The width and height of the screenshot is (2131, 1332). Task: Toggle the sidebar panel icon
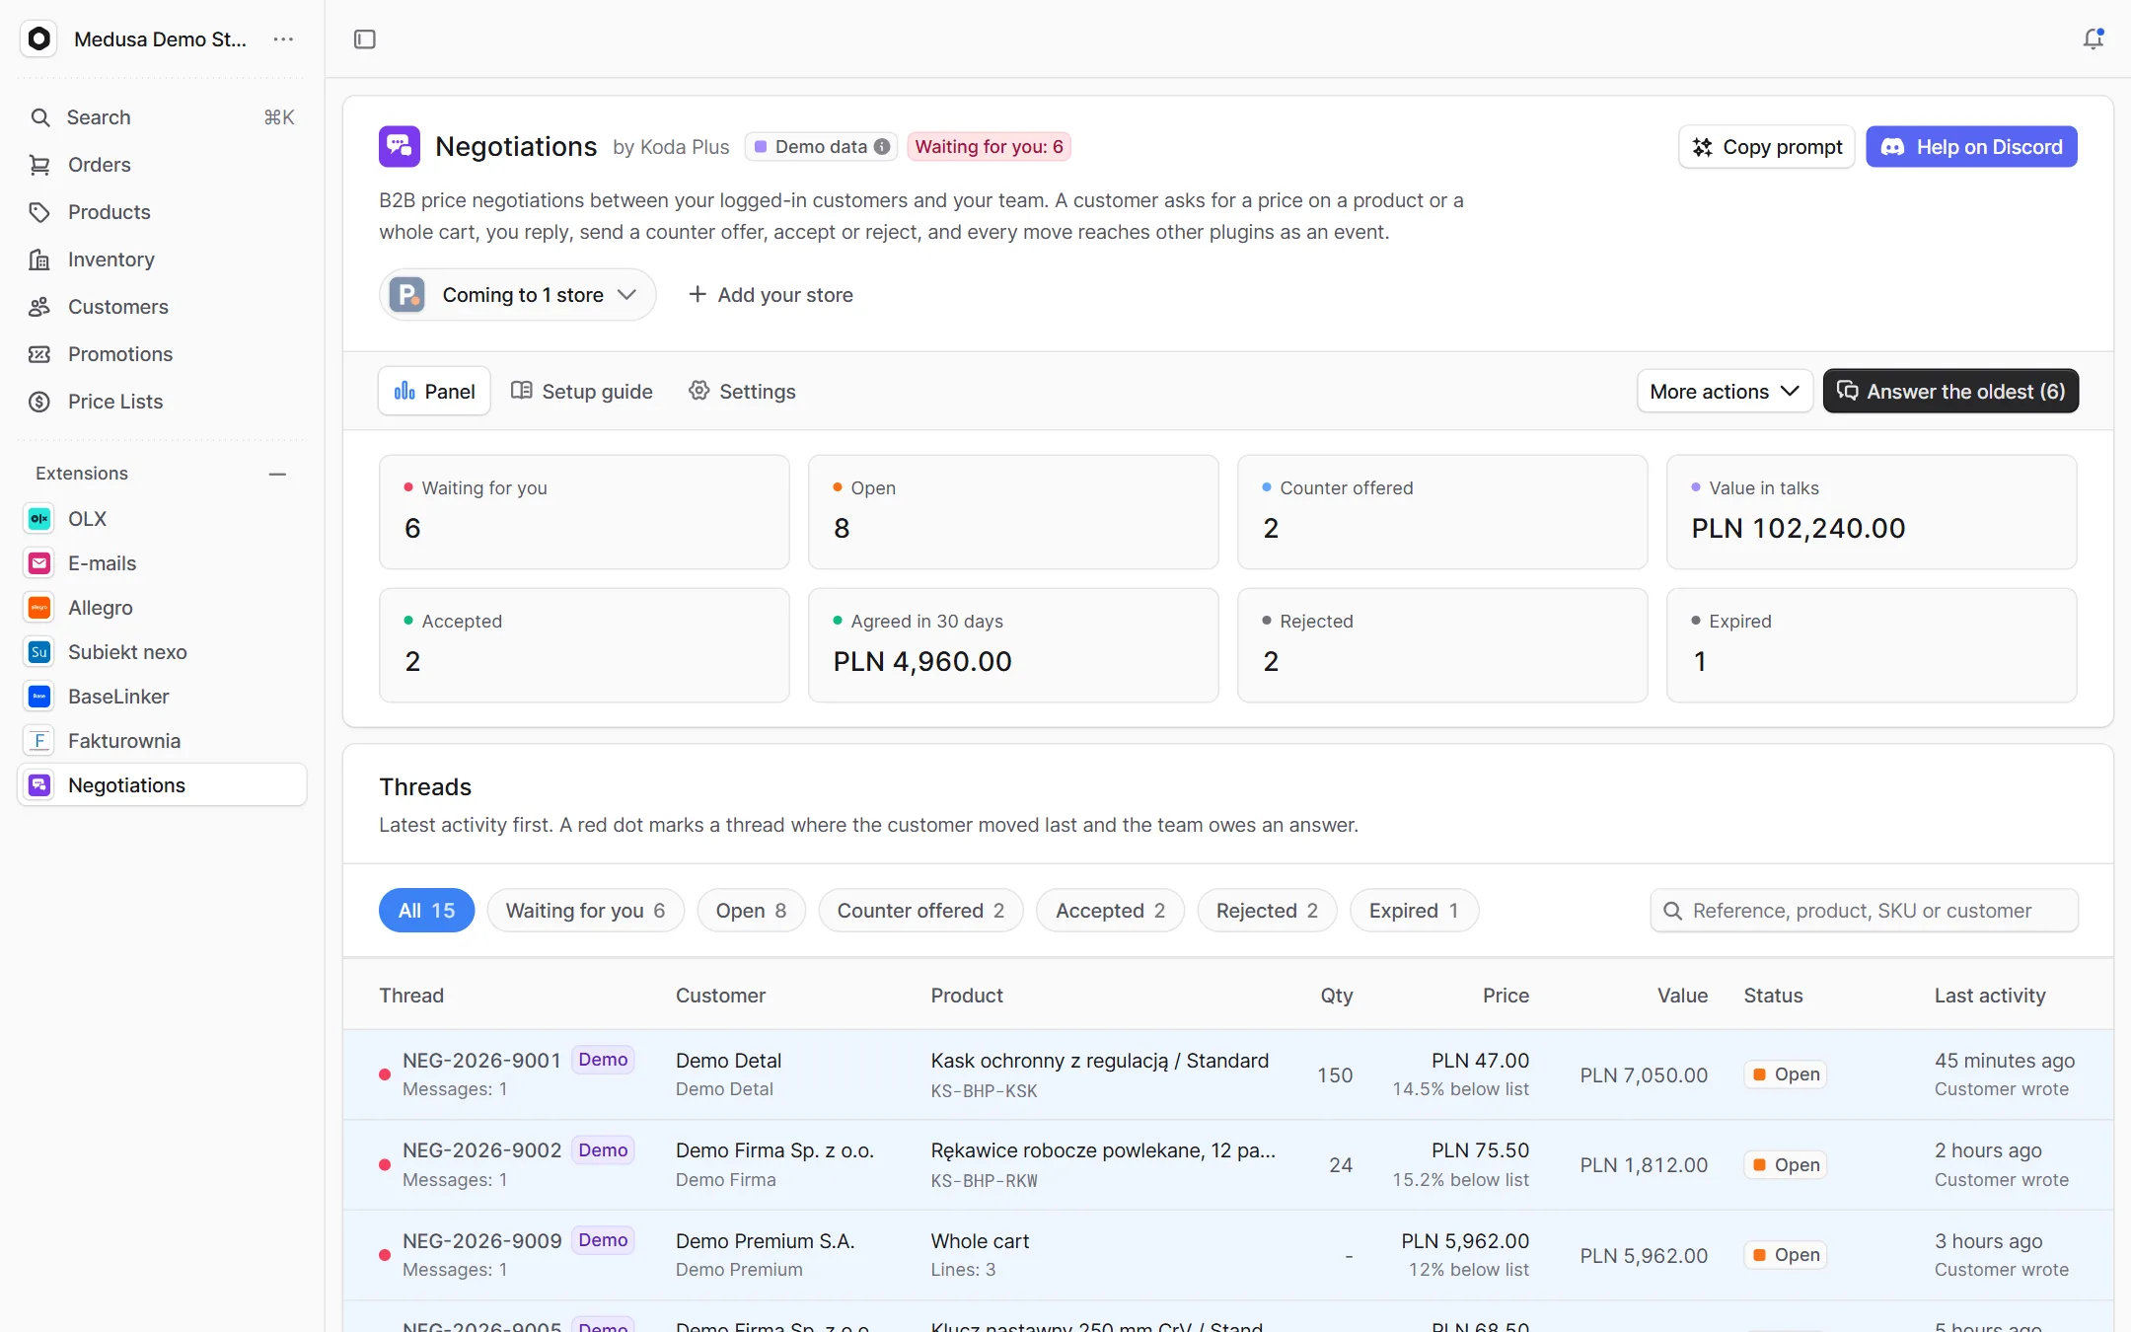364,39
